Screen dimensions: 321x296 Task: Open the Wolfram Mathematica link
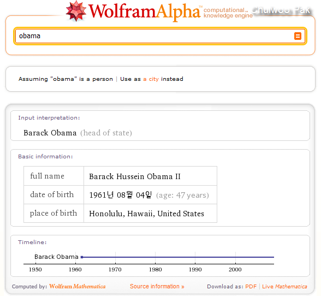coord(77,286)
